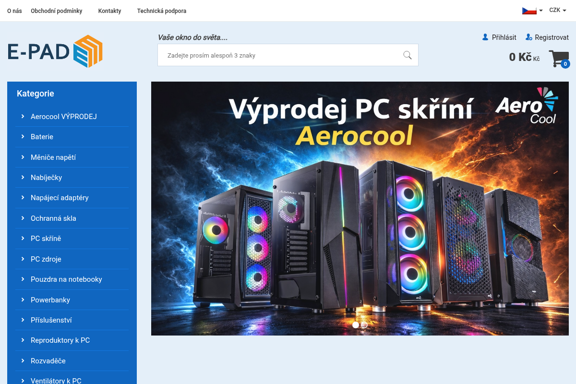Click the Registrovat link
576x384 pixels.
pos(552,37)
